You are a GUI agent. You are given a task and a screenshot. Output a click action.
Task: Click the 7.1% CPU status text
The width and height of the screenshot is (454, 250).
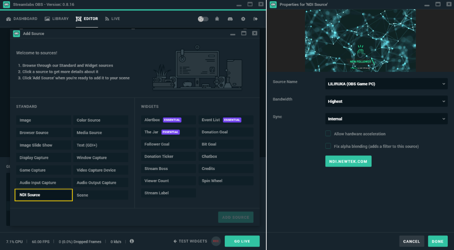pyautogui.click(x=15, y=242)
